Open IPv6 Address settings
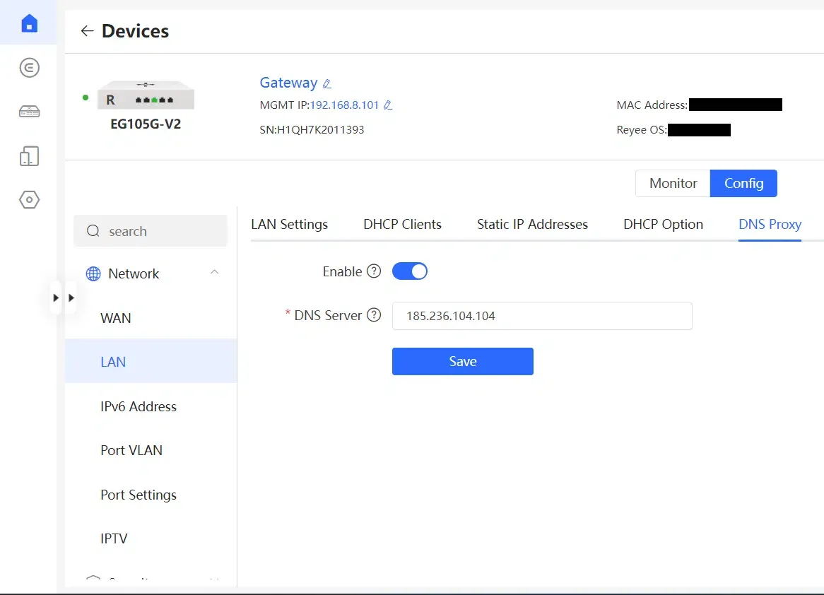 [151, 406]
